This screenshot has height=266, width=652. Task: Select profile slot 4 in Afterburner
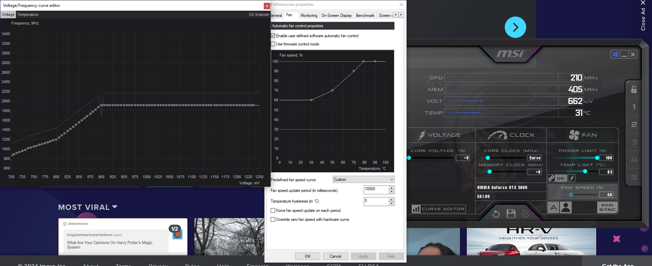634,160
